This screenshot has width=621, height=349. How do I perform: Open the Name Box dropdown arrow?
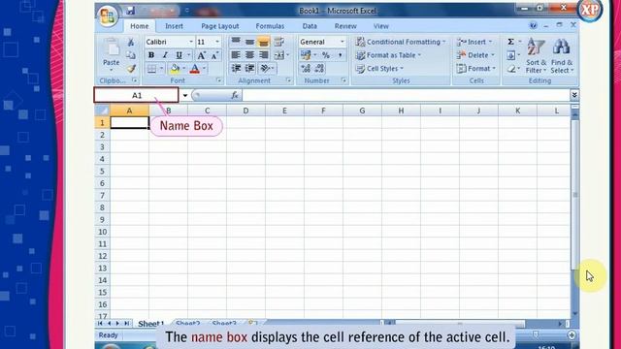(185, 95)
